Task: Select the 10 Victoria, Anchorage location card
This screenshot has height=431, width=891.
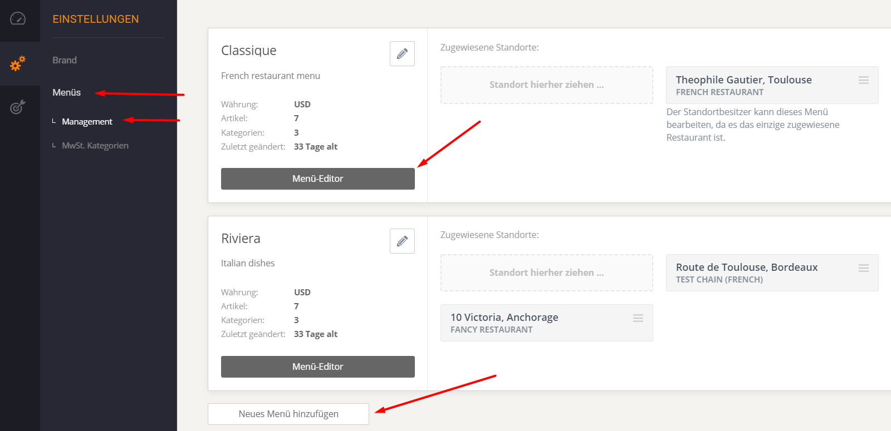Action: [x=547, y=323]
